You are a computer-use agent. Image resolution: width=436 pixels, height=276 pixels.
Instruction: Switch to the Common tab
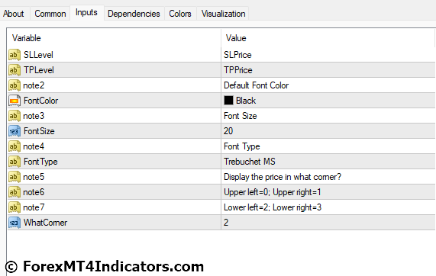click(50, 14)
